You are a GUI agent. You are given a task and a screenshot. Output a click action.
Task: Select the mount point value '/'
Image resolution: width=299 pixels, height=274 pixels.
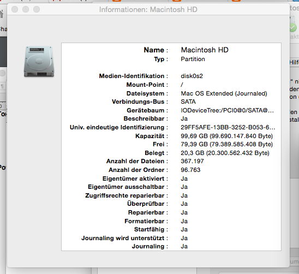[182, 85]
